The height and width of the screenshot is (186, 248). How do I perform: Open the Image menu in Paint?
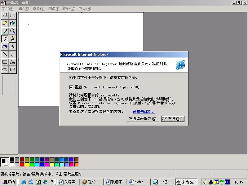tap(54, 9)
